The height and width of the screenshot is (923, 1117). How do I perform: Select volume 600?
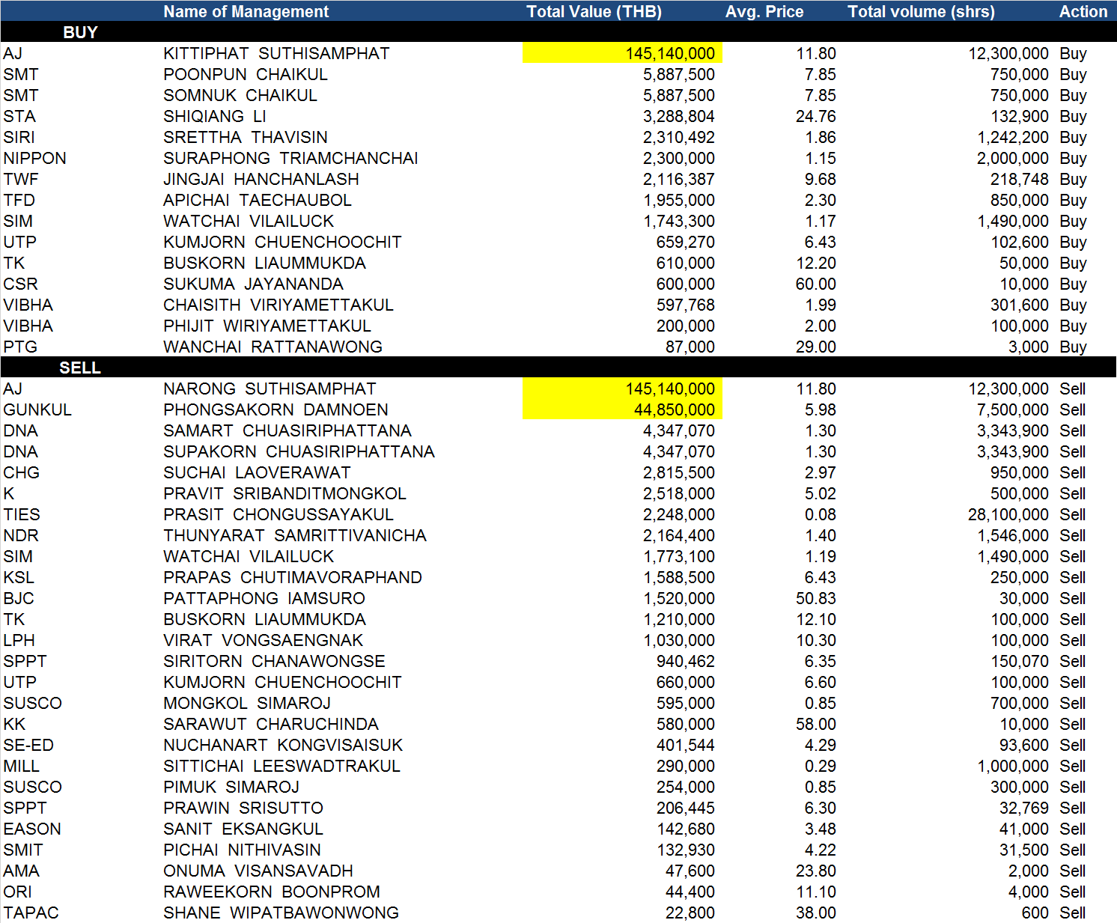tap(1035, 913)
